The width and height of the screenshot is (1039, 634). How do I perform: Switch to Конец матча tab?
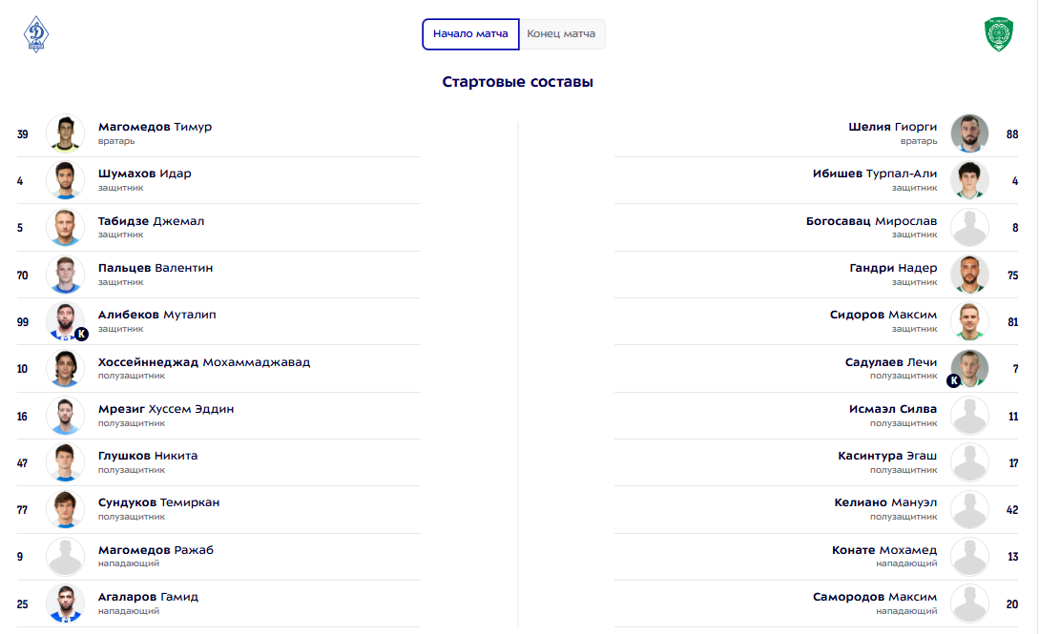pyautogui.click(x=561, y=34)
